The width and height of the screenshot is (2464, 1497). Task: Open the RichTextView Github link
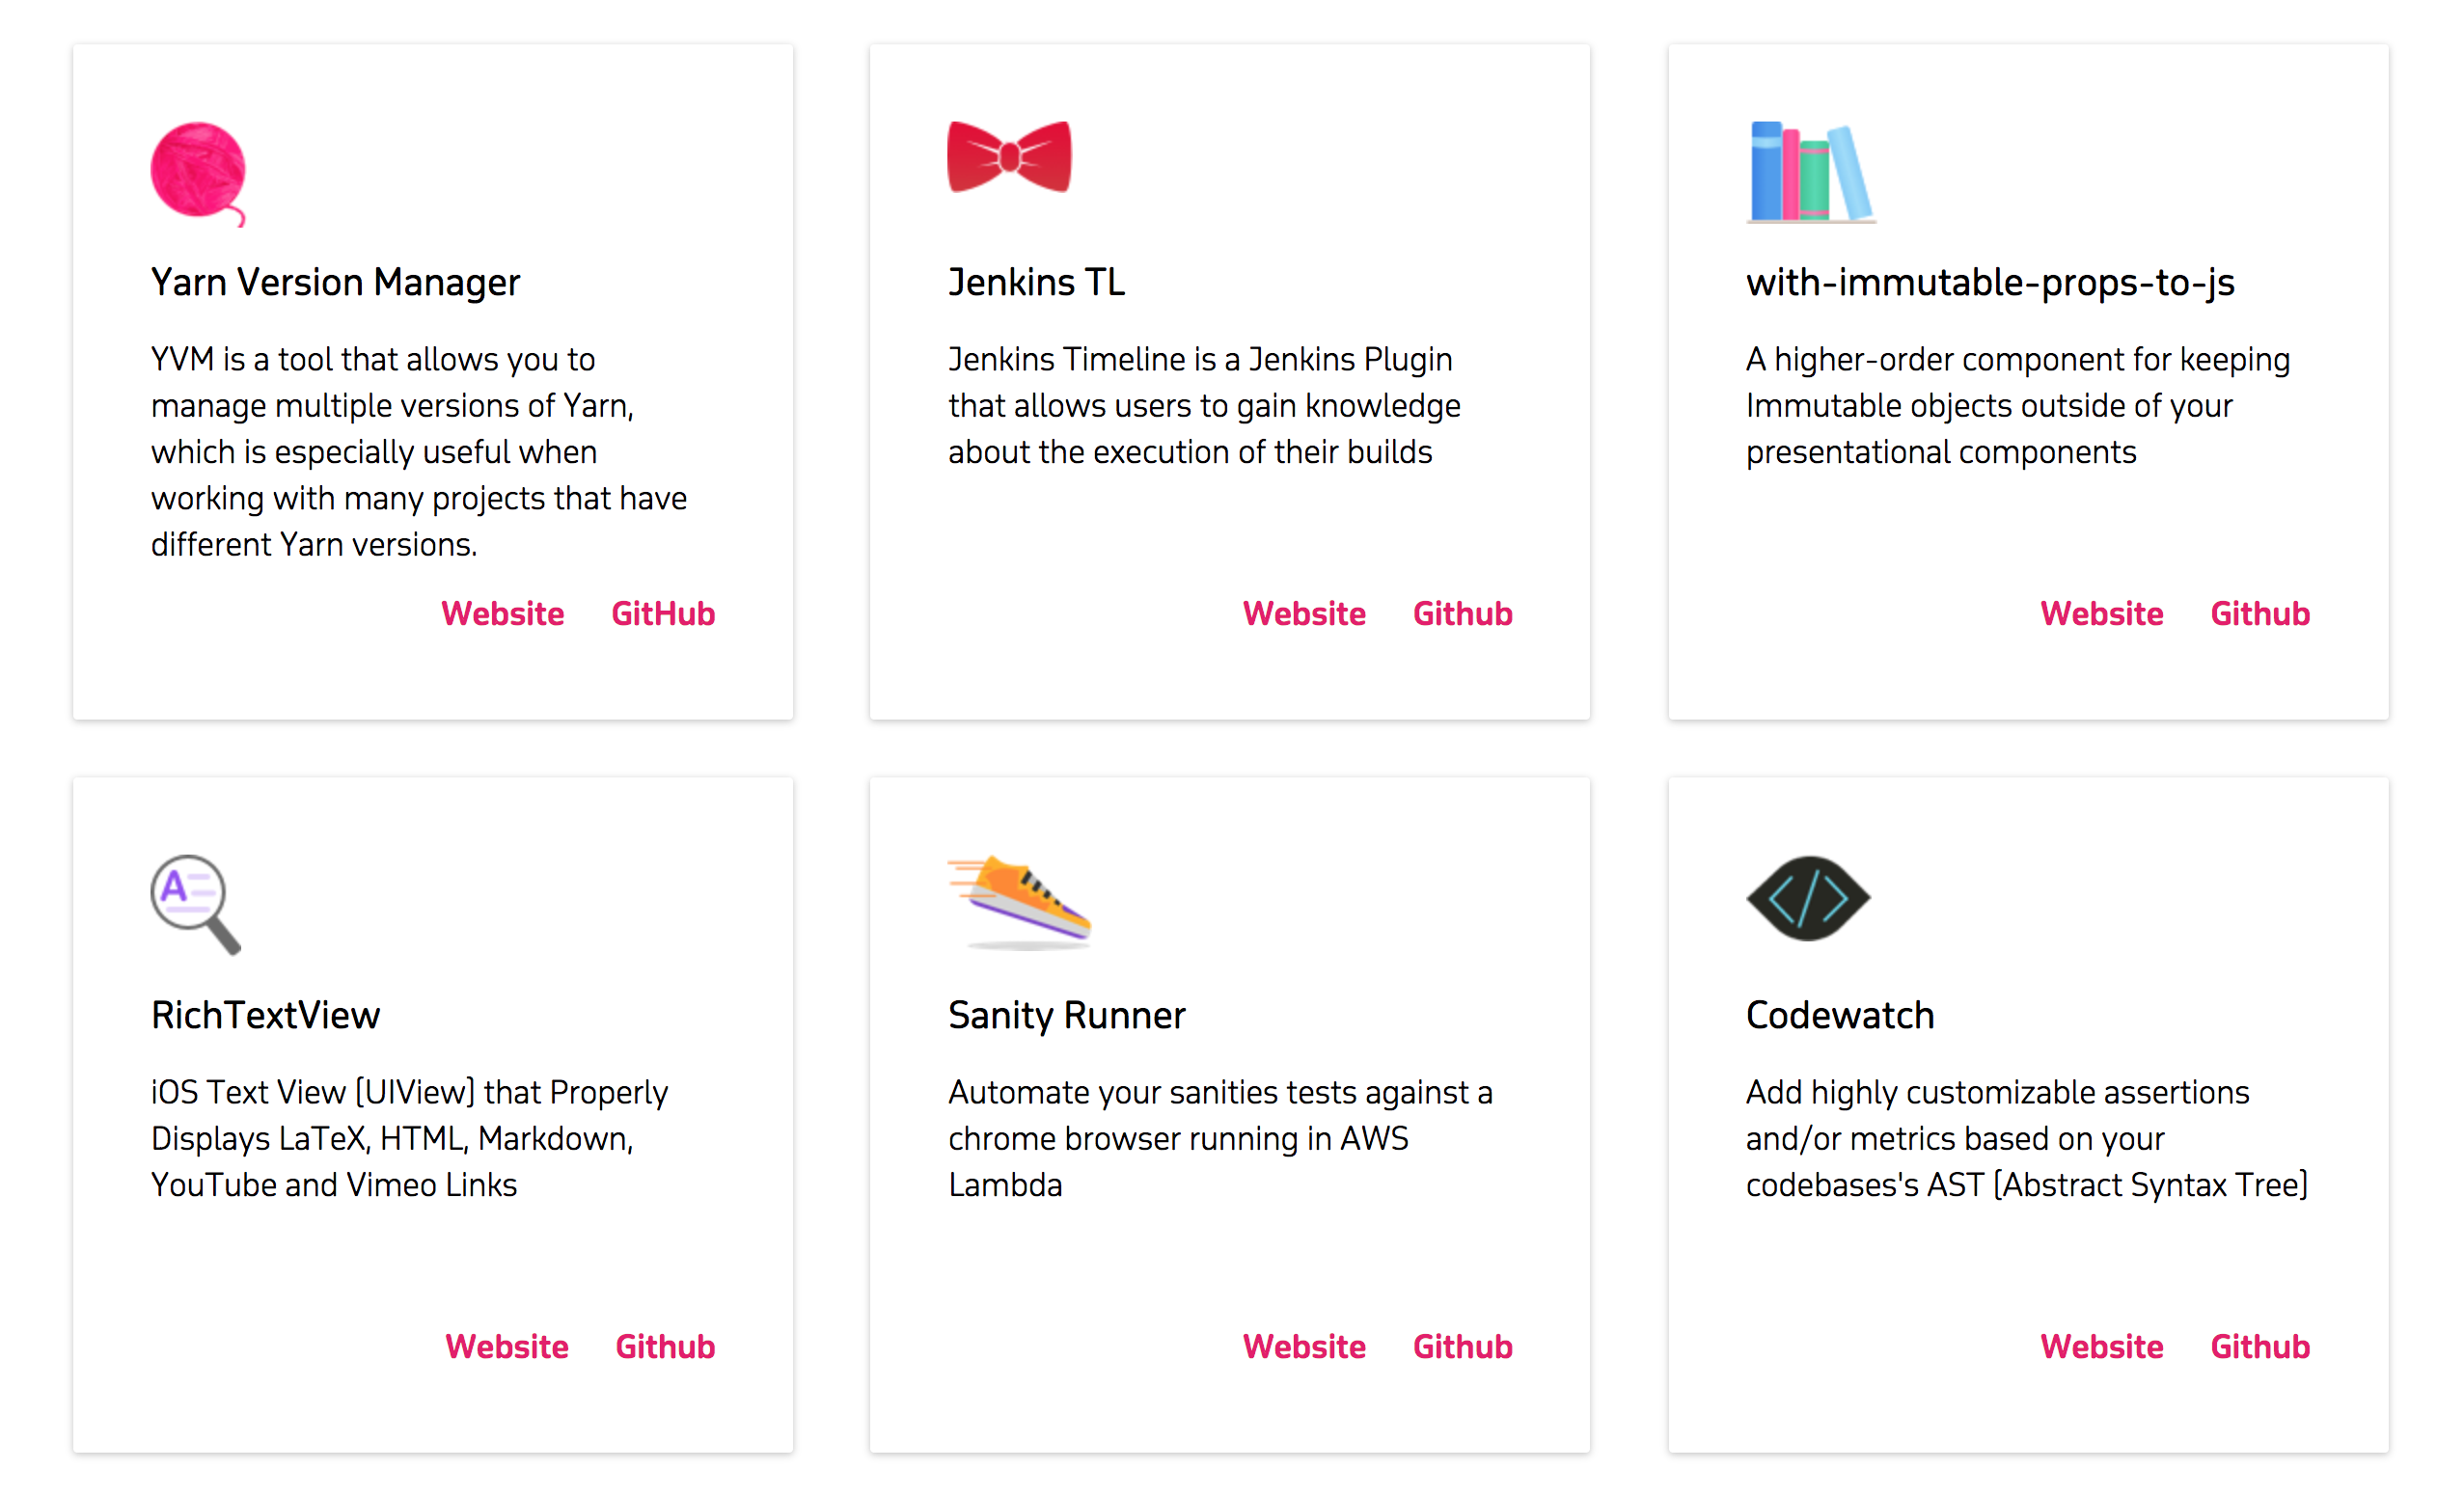[666, 1346]
